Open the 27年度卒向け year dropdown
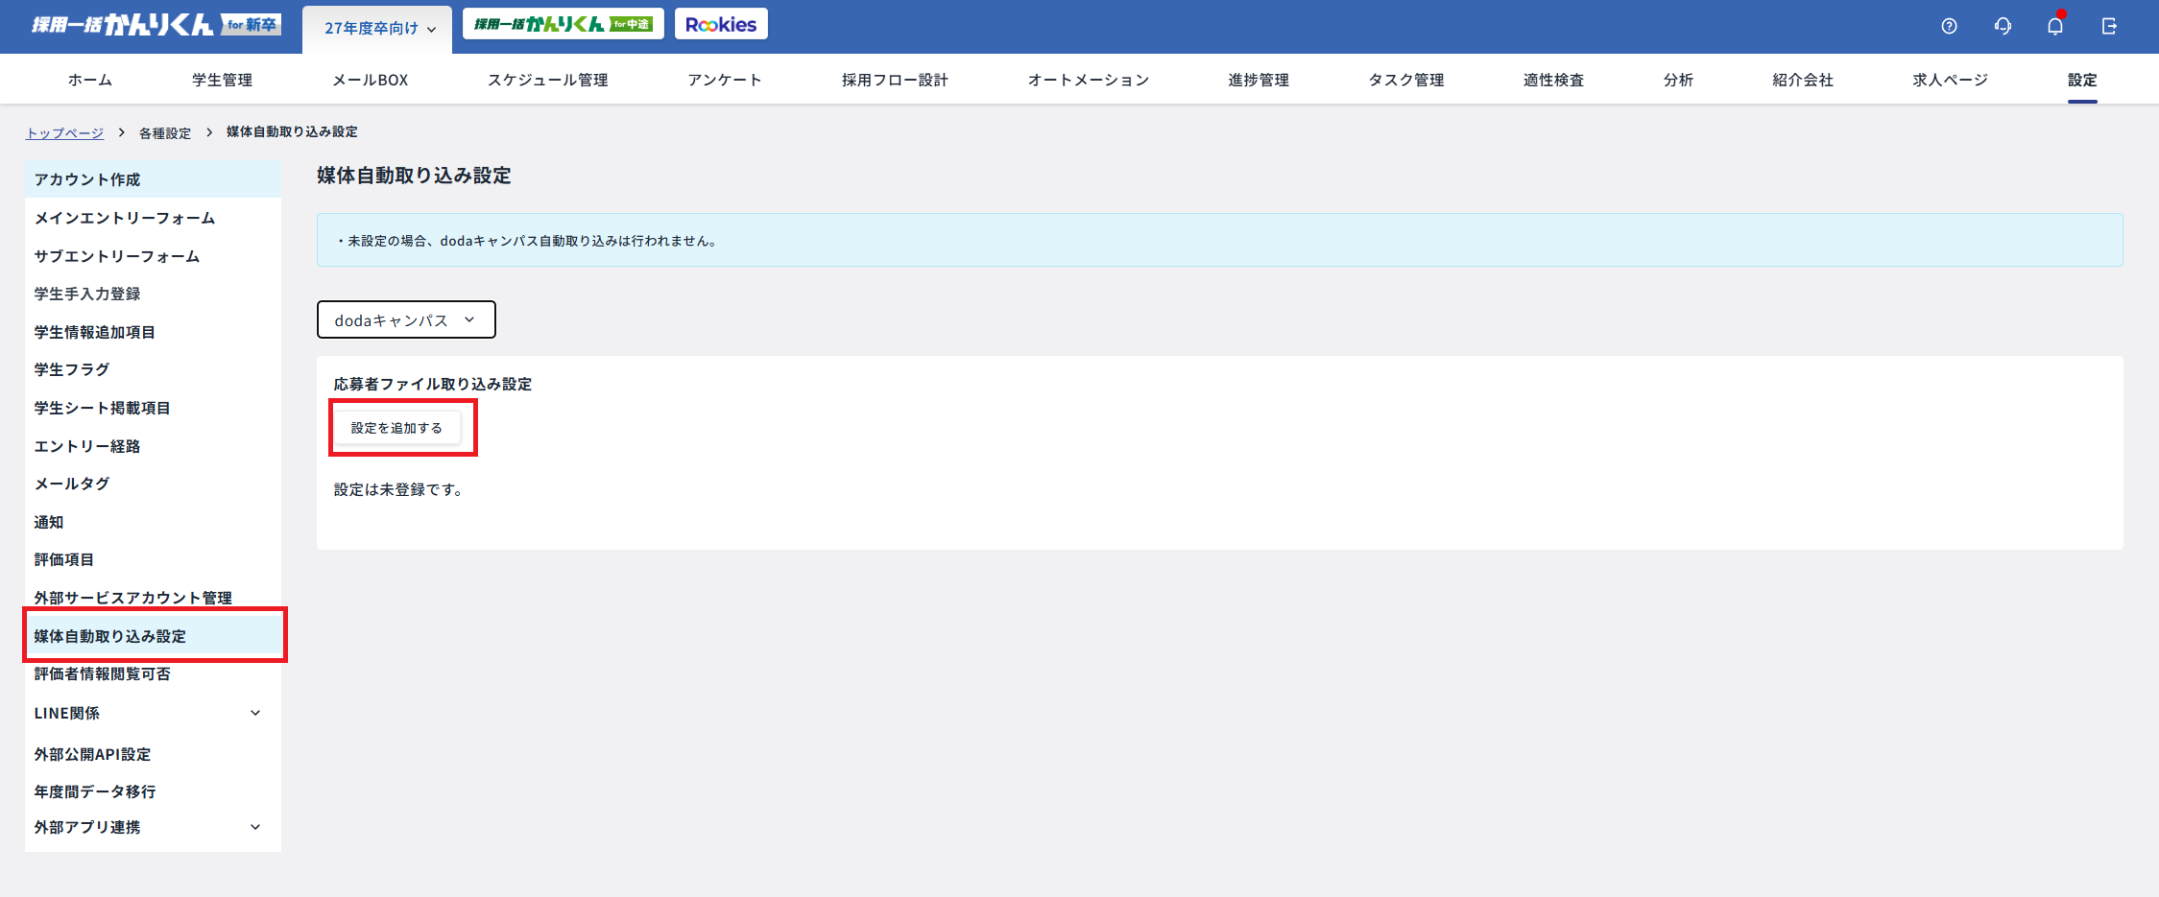This screenshot has height=897, width=2159. 379,29
